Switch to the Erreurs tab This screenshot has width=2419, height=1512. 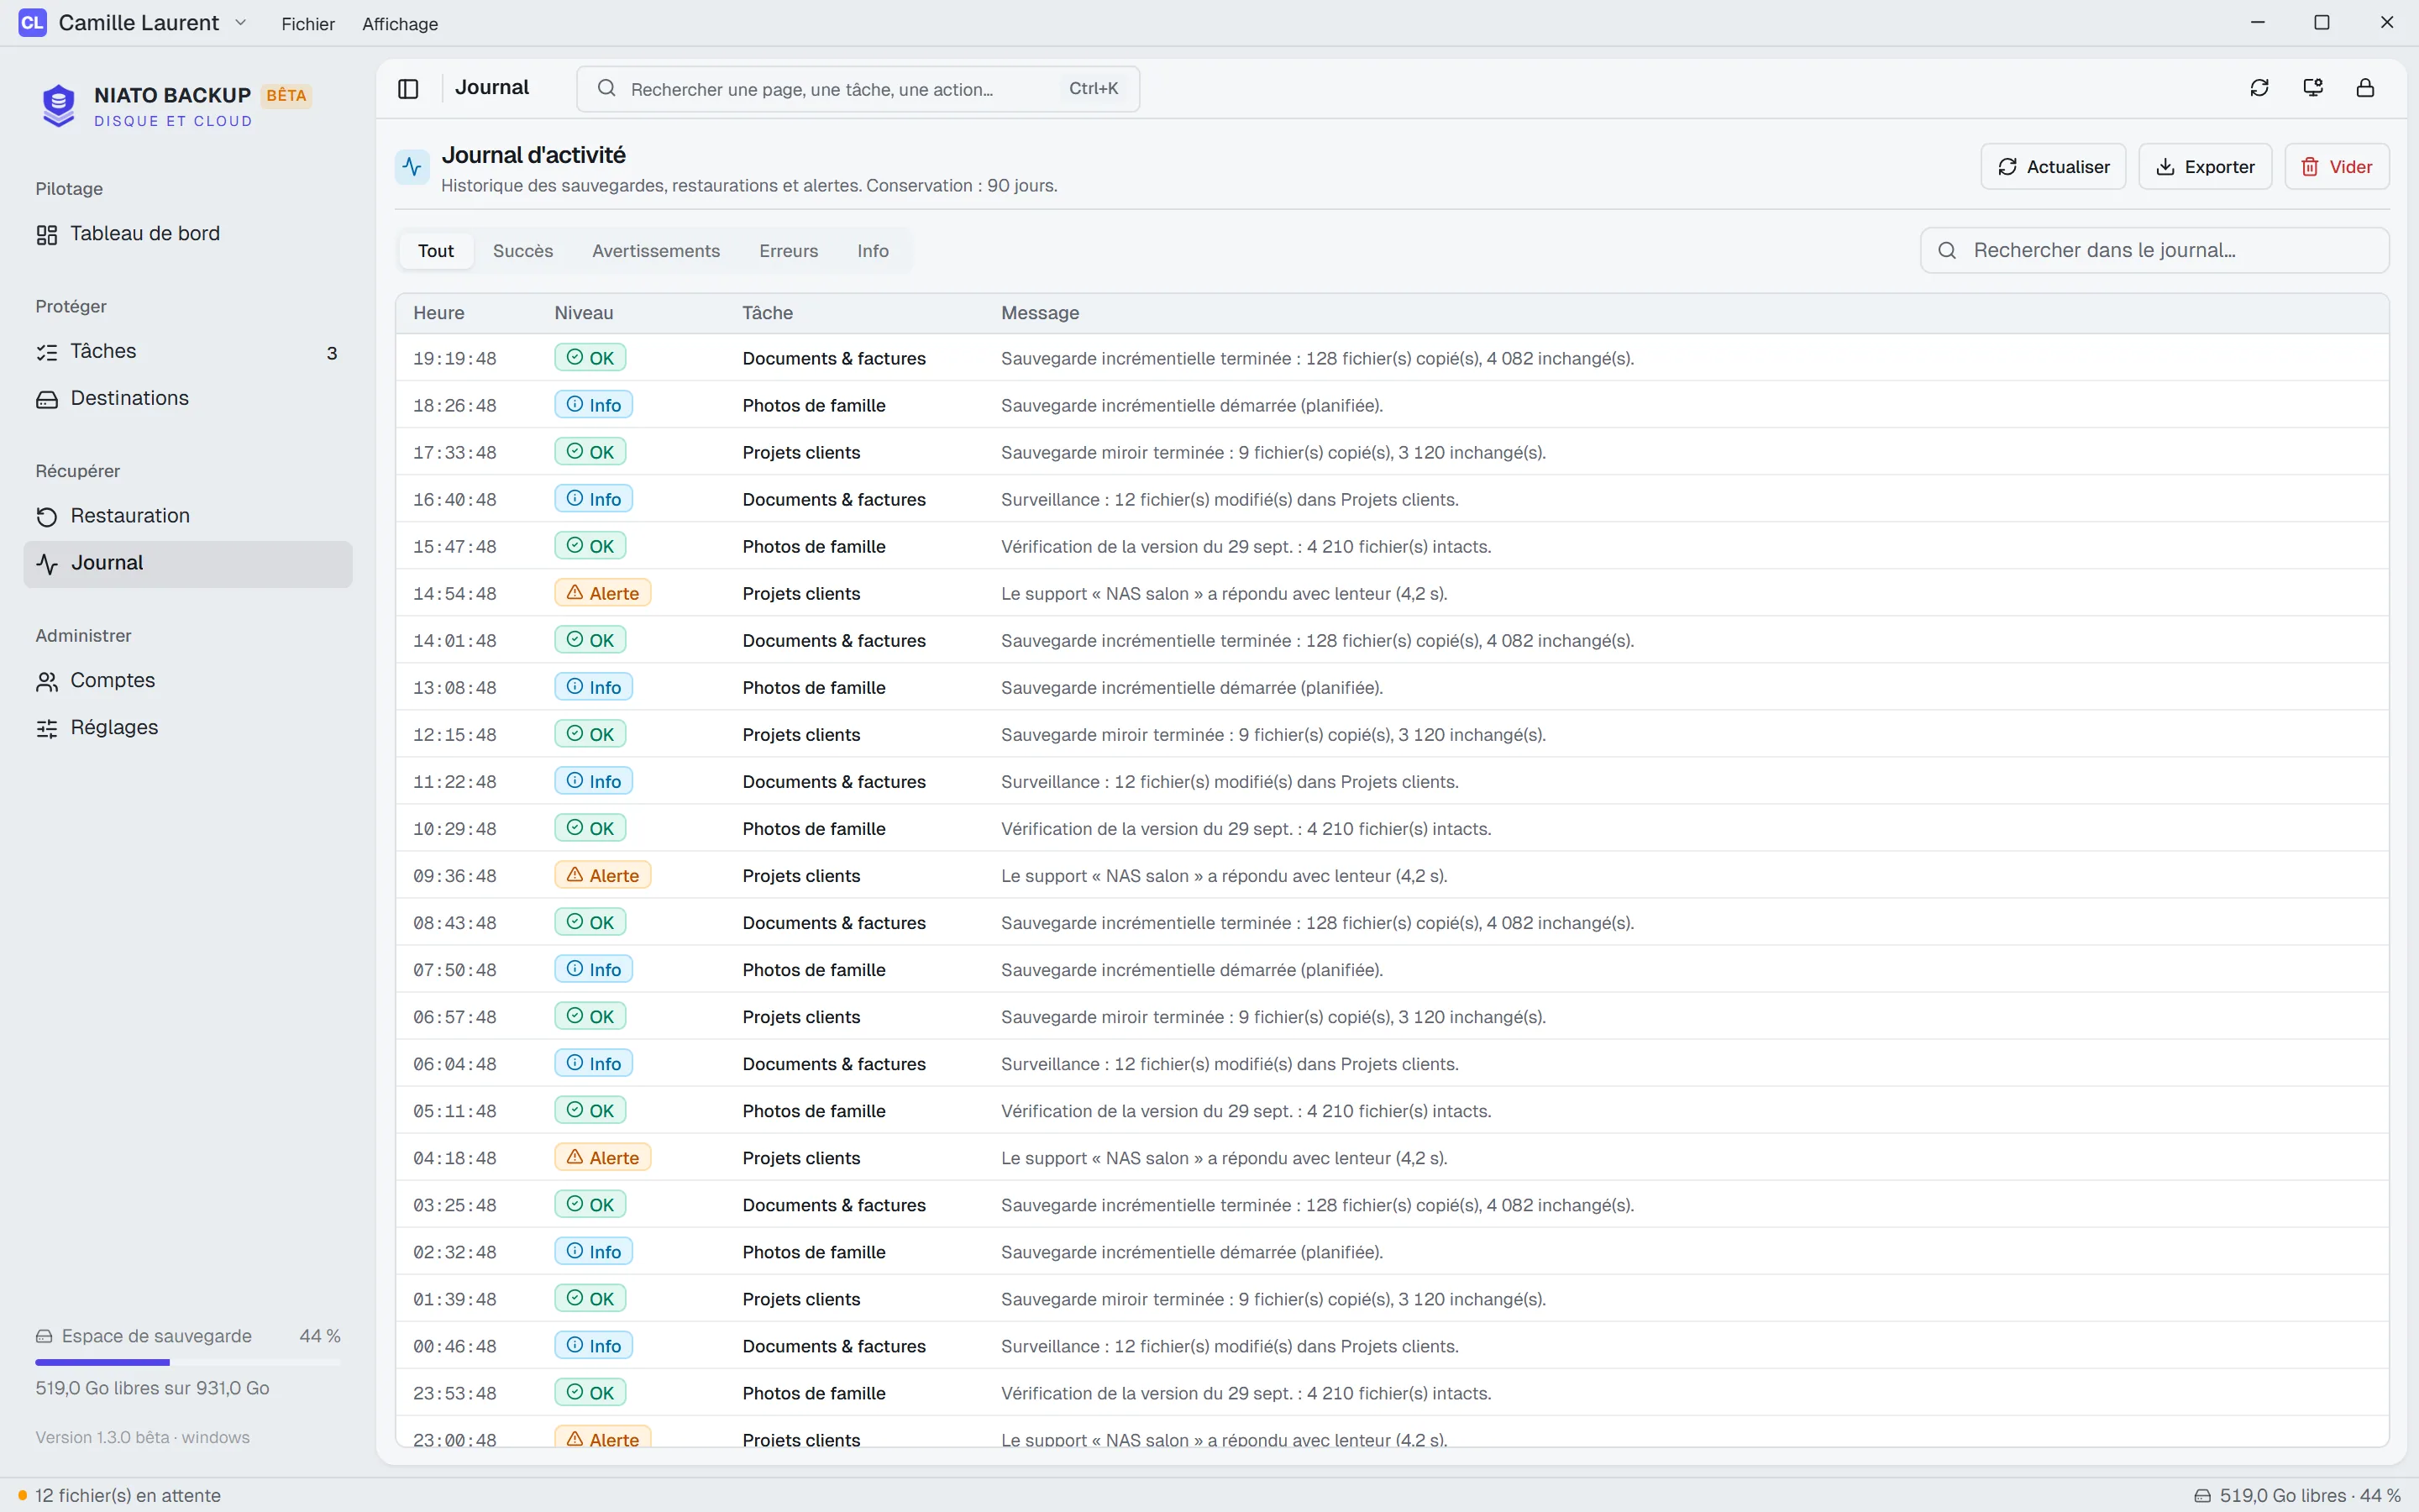[x=789, y=251]
